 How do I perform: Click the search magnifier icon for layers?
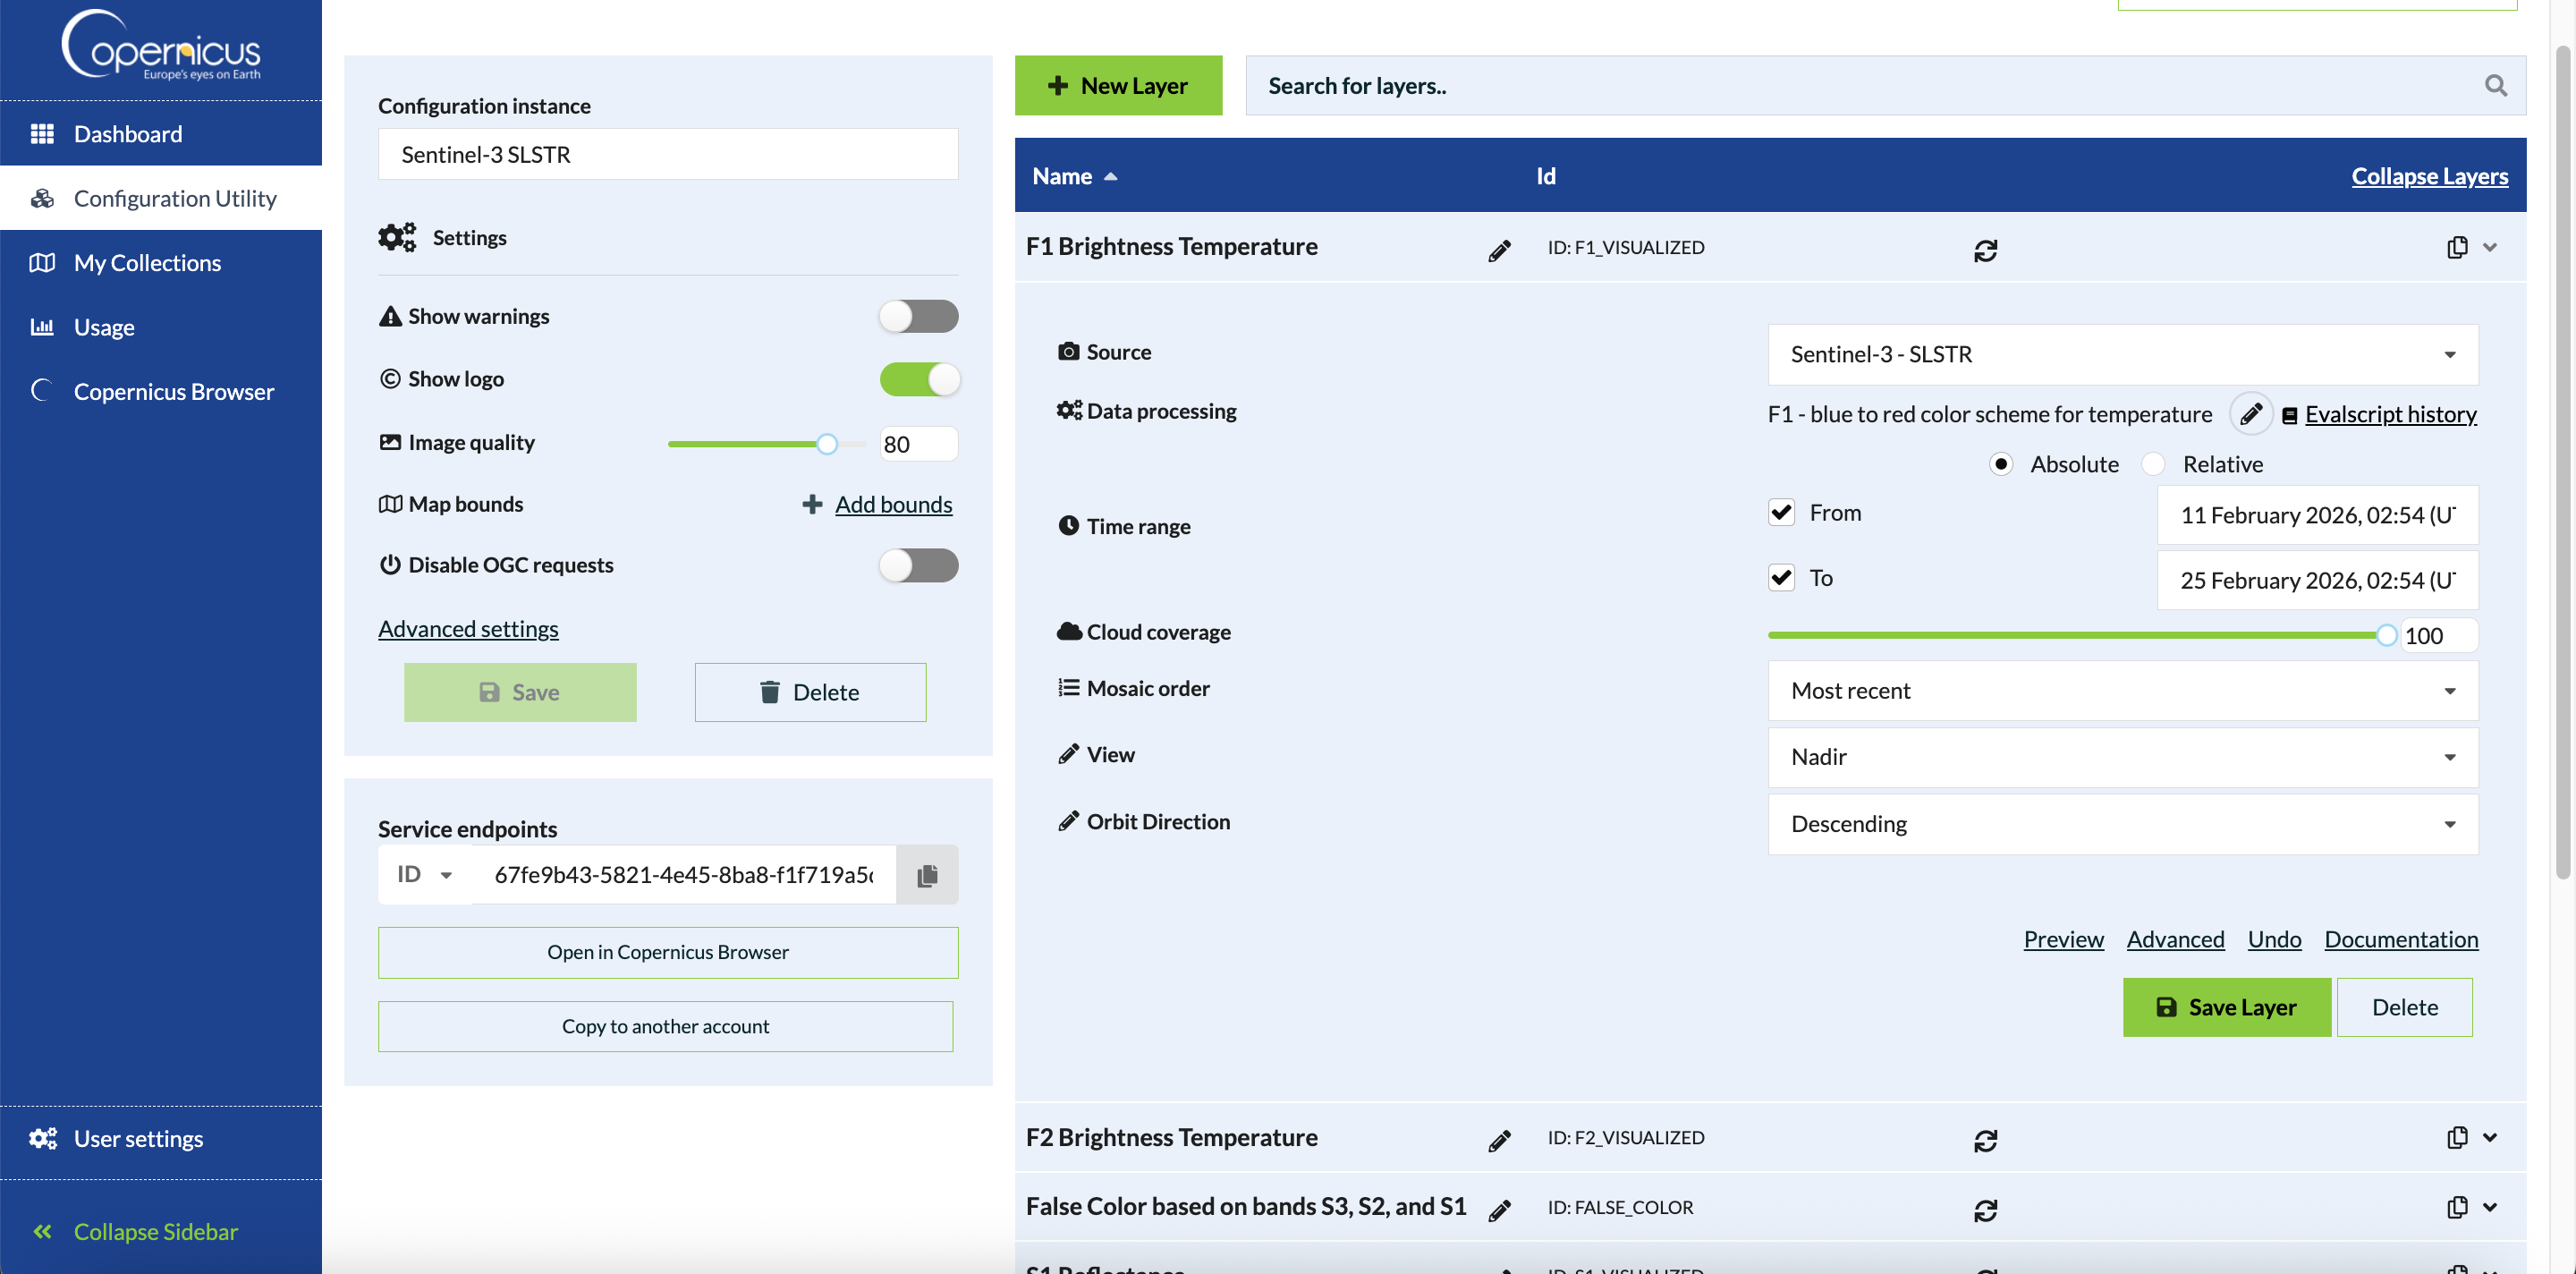coord(2495,86)
